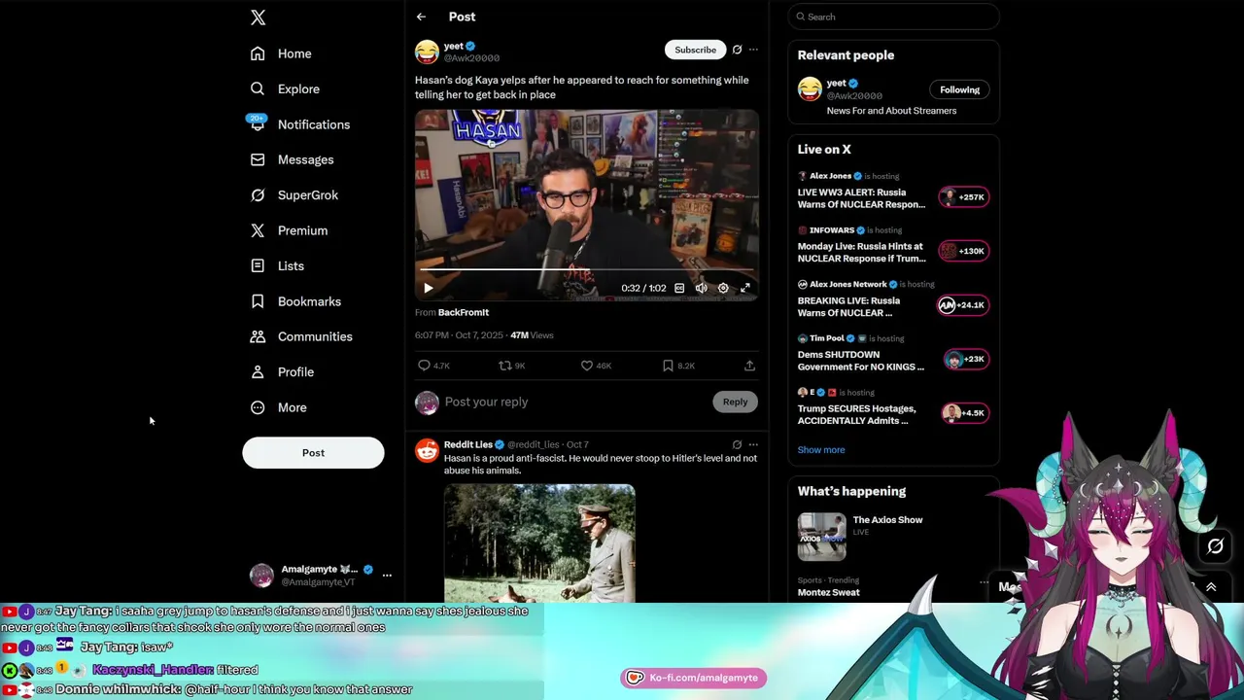Expand Show more under Live on X

pos(821,450)
